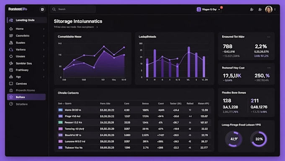Open the Rotonof Hoy Czat card menu
The image size is (285, 161).
(269, 68)
